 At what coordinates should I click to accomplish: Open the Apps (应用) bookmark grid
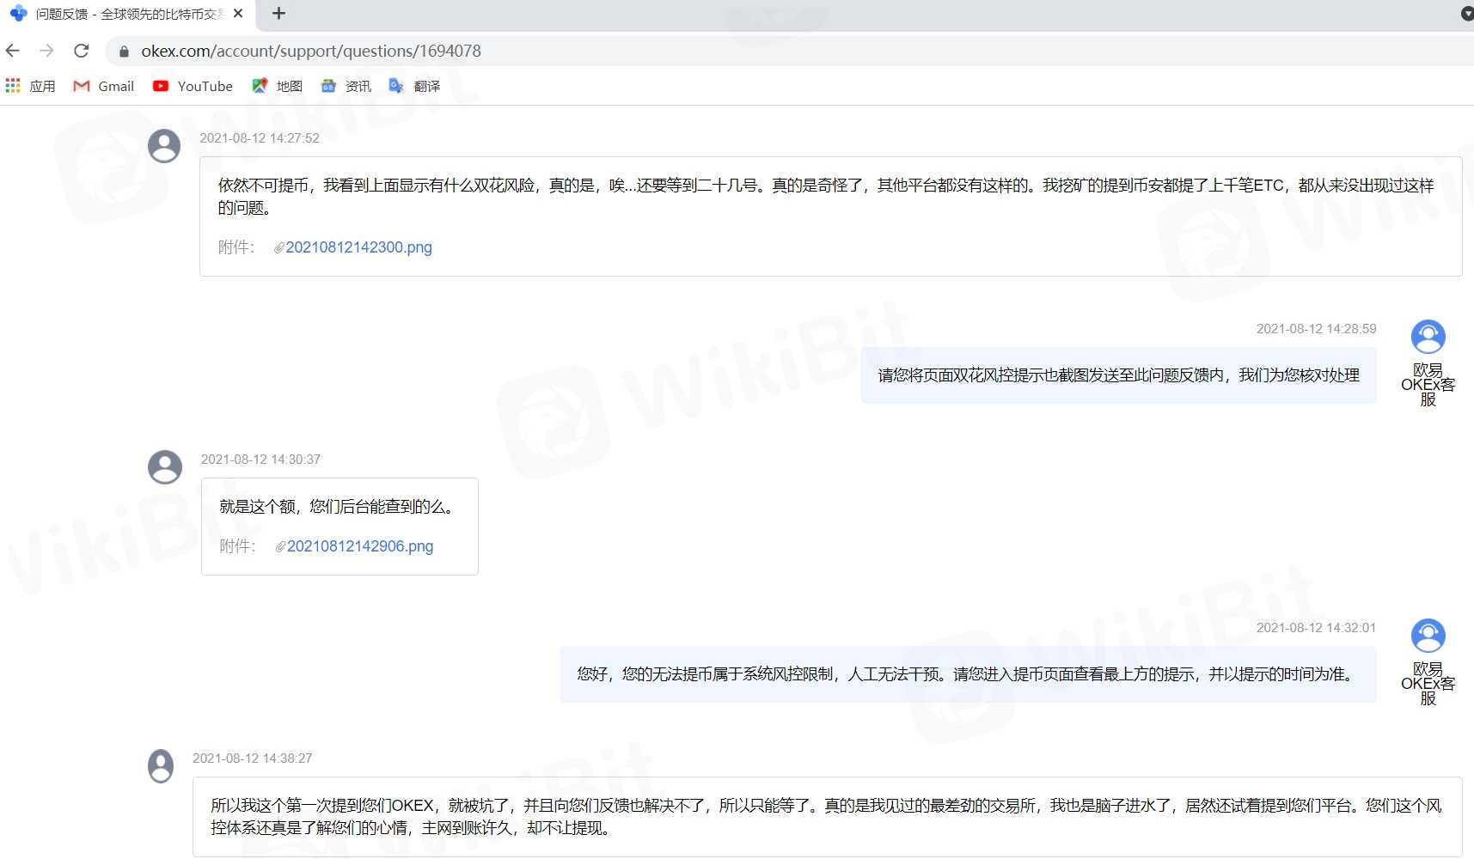pos(30,86)
